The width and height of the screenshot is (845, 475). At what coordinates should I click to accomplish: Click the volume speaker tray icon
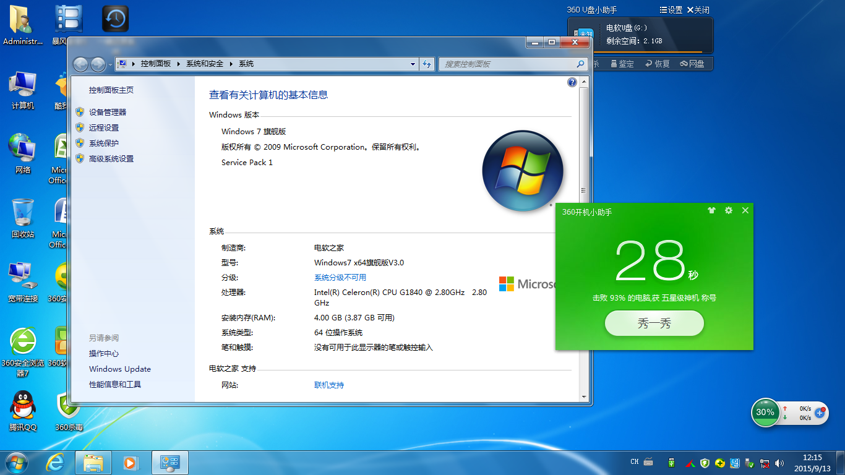(x=779, y=463)
